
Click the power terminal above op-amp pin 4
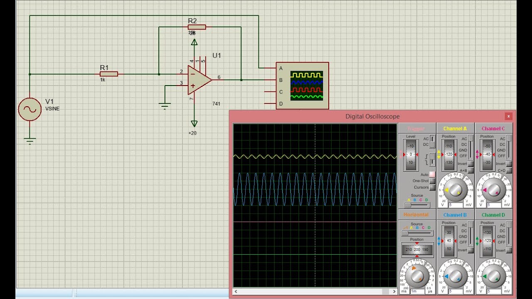click(194, 42)
